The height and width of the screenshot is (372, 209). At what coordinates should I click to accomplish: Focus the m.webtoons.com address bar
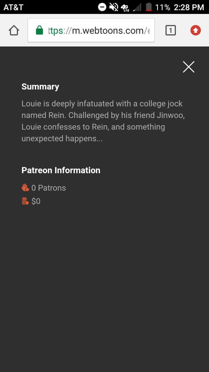(x=91, y=31)
